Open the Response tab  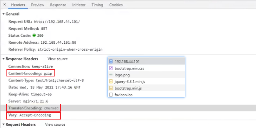[58, 5]
